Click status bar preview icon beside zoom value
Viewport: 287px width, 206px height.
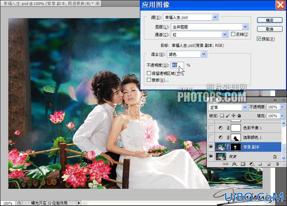(x=19, y=203)
